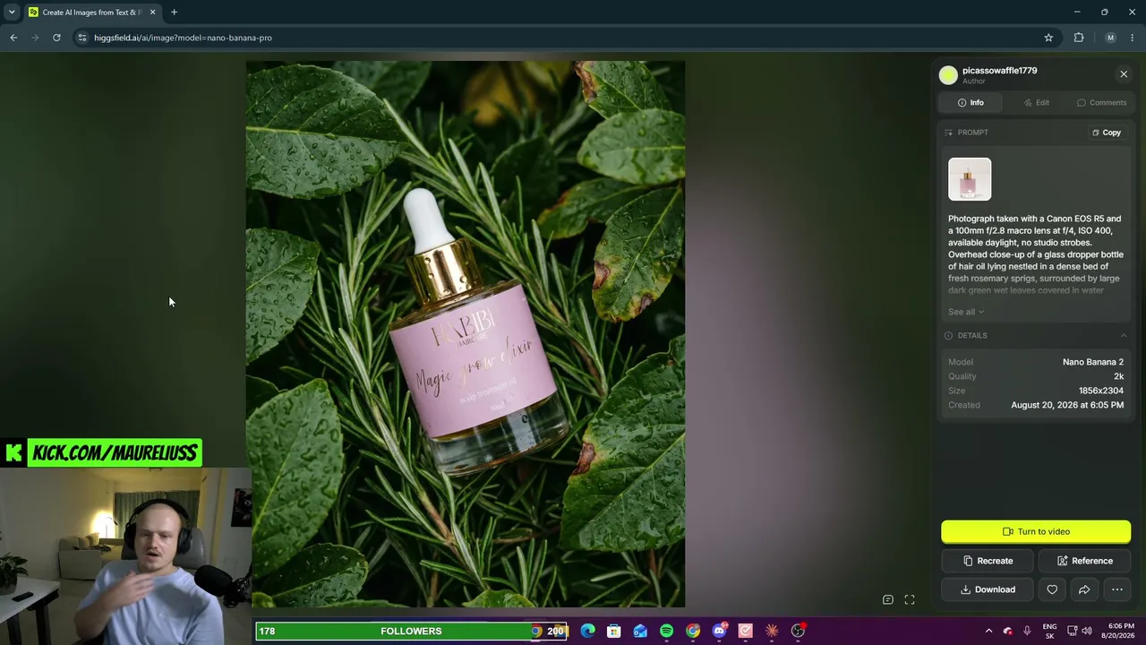Recreate this image

pos(988,561)
